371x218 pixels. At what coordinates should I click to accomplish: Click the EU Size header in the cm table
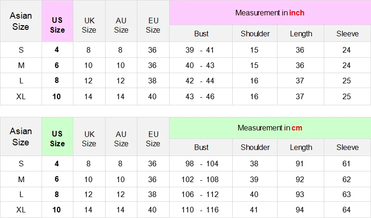[x=153, y=139]
